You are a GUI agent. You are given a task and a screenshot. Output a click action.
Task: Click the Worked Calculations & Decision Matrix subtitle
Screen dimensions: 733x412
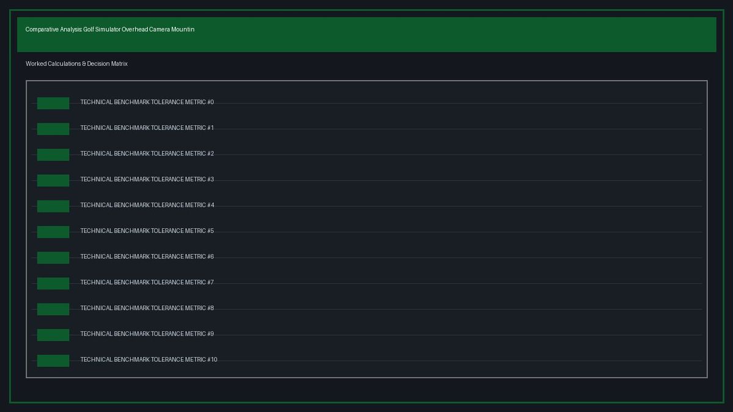click(x=76, y=63)
